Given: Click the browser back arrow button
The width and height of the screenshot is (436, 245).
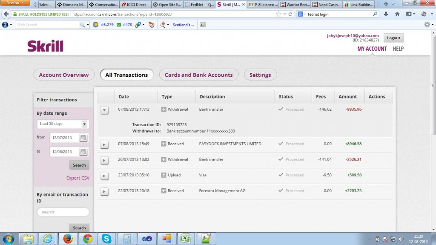Looking at the screenshot, I should point(6,14).
